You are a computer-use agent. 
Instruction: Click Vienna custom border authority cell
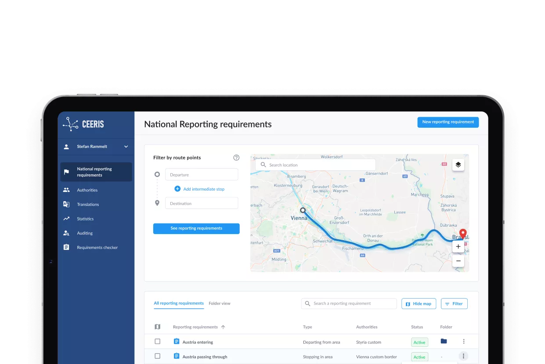(376, 357)
